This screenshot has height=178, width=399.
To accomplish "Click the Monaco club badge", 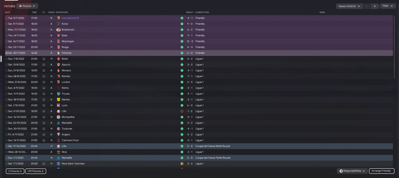I will (58, 71).
